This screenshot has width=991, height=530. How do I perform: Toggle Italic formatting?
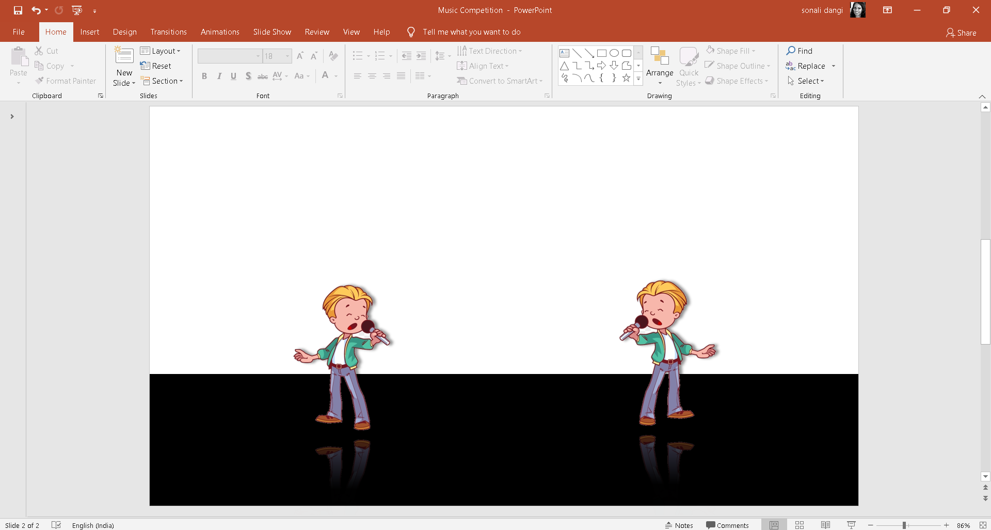click(x=219, y=76)
